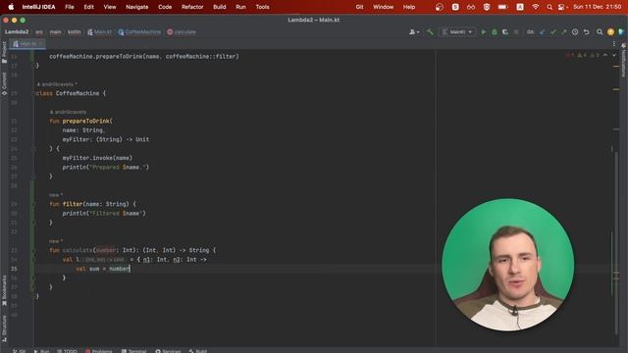Open the Build tool window tab at bottom

tap(198, 351)
